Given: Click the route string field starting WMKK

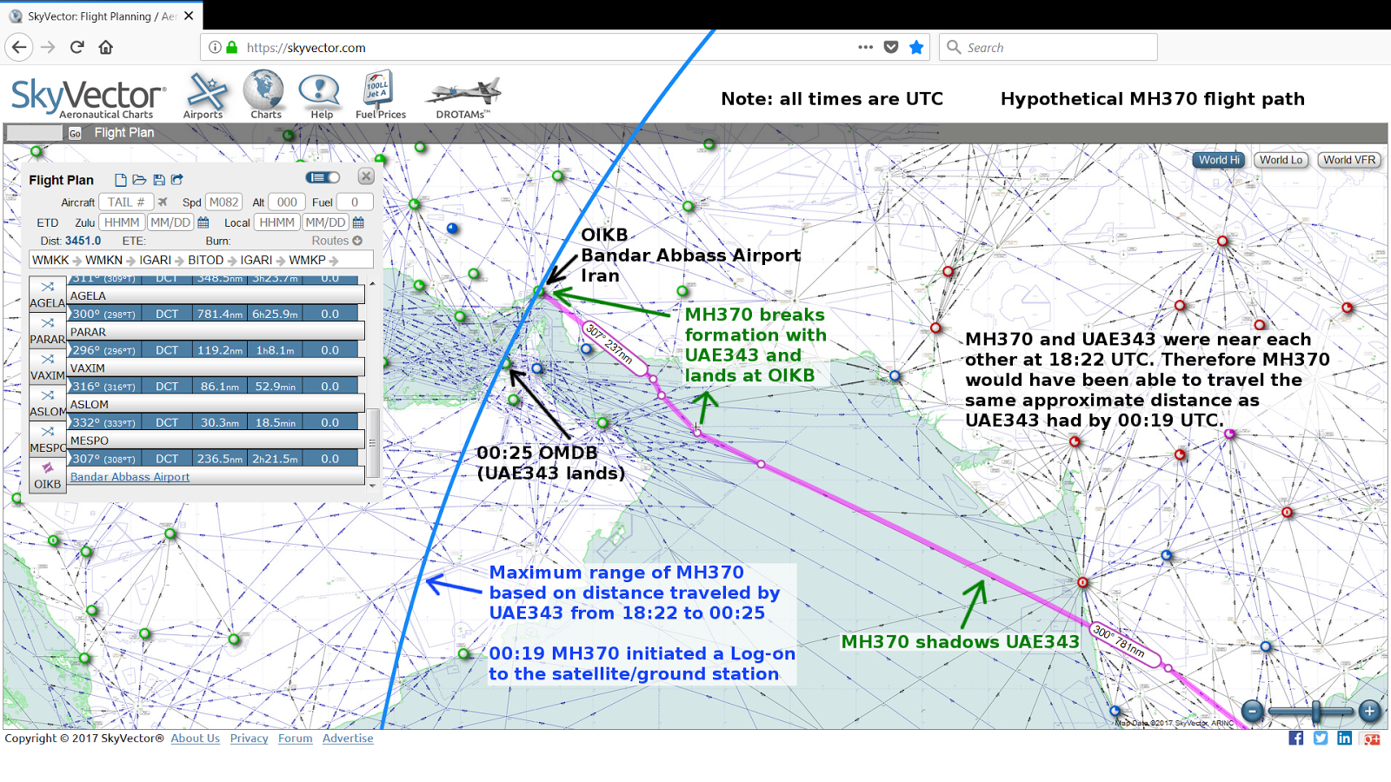Looking at the screenshot, I should [202, 260].
